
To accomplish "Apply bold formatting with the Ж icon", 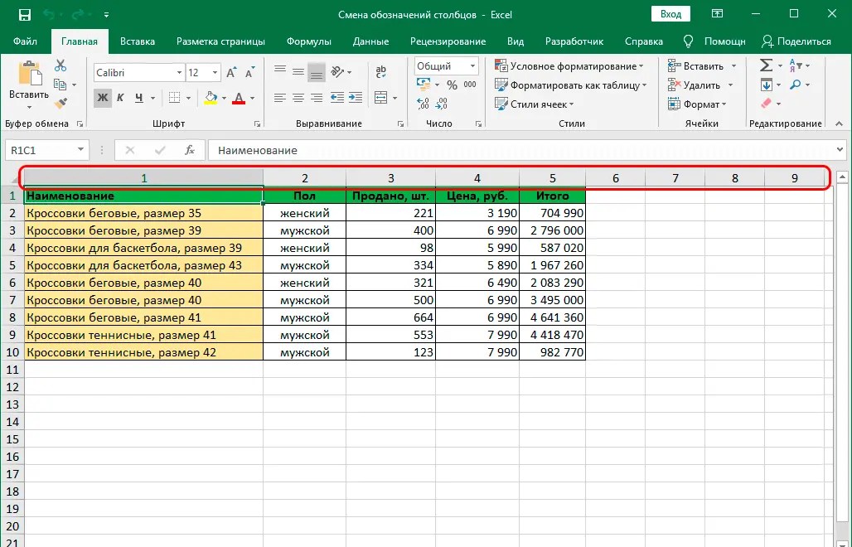I will [102, 98].
